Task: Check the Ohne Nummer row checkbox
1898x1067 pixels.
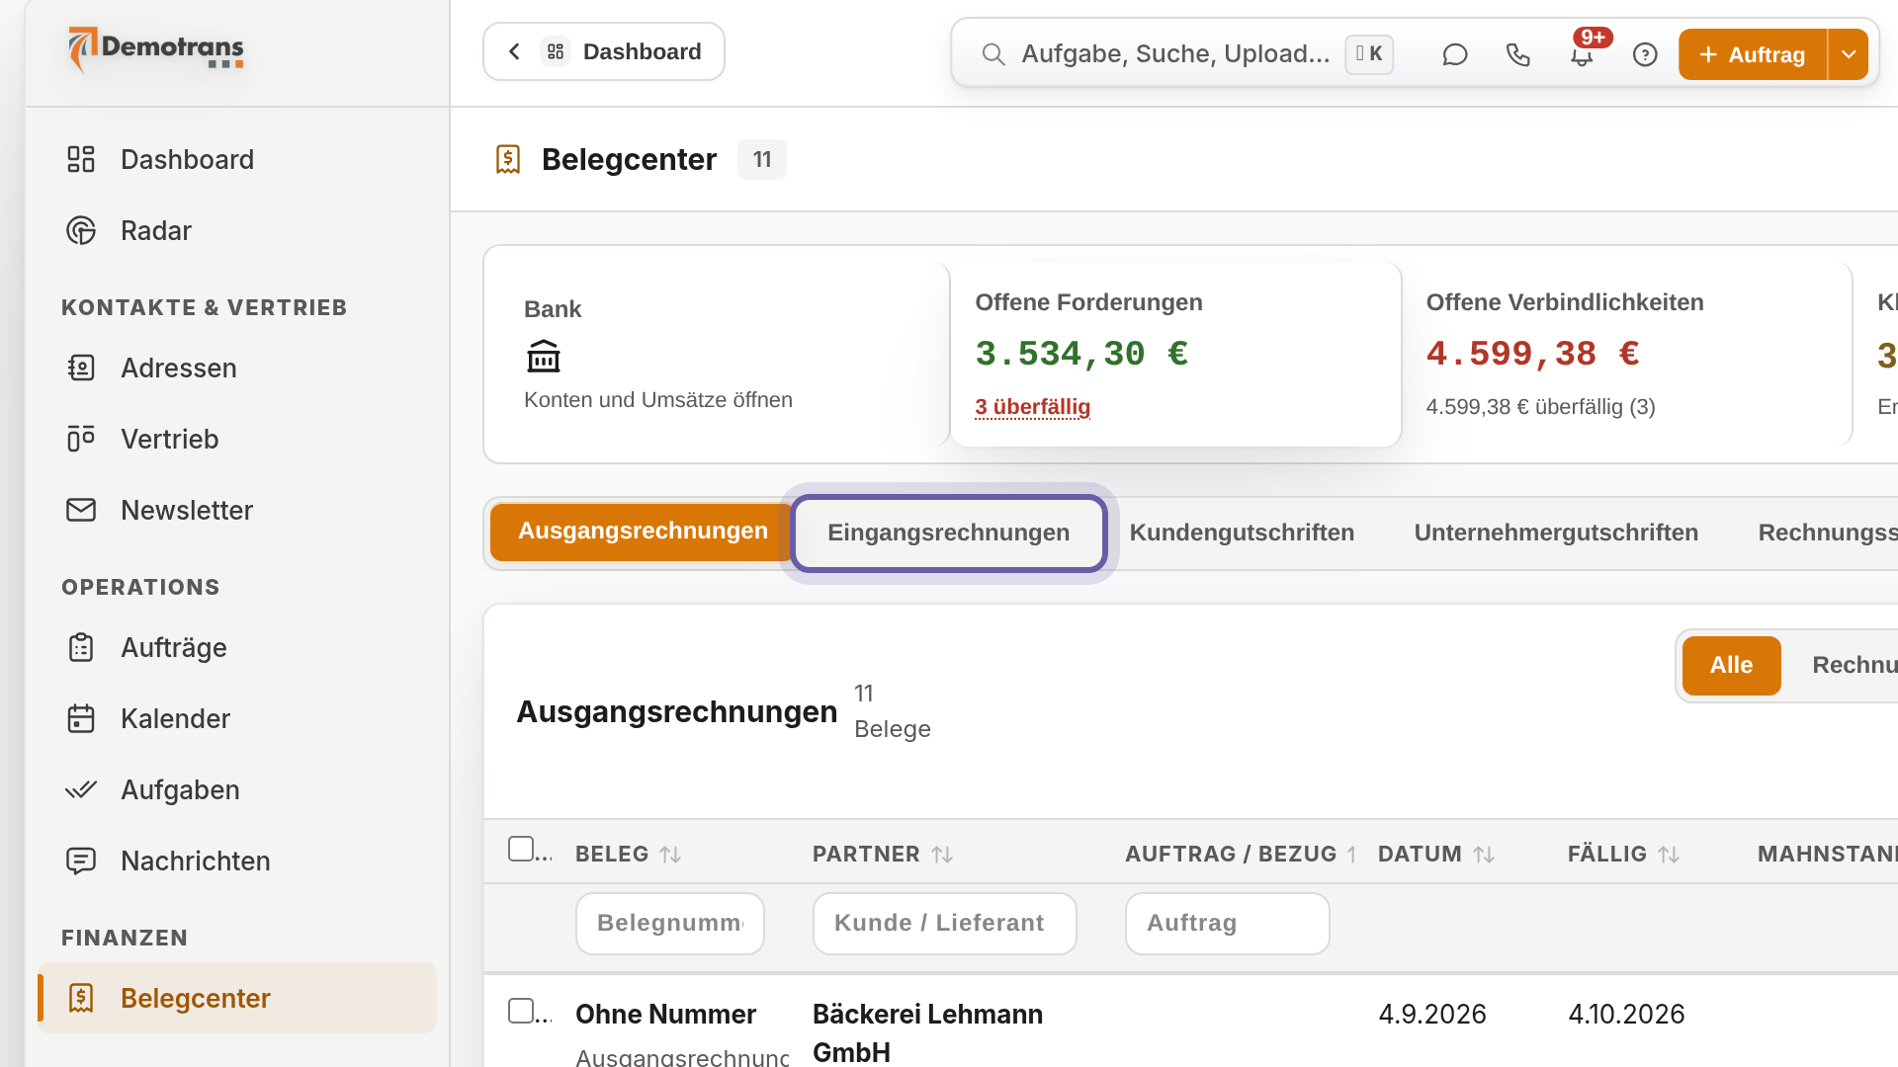Action: [521, 1011]
